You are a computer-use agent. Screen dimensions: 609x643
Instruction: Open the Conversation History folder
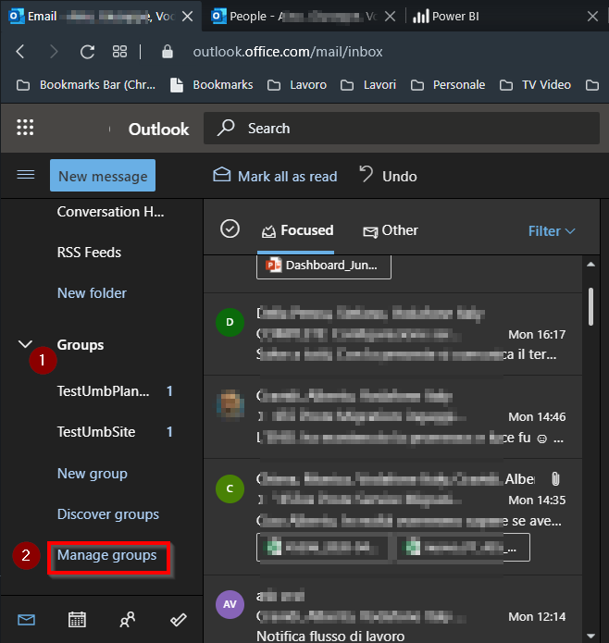(110, 212)
